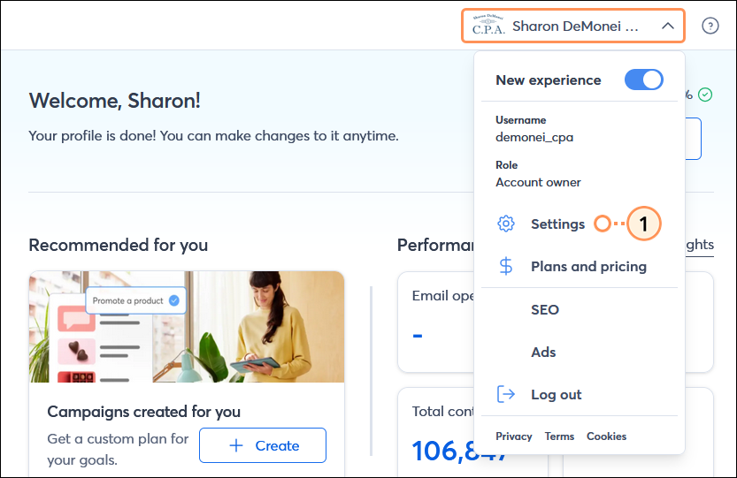Open the Cookies link
Screen dimensions: 737x478
coord(606,436)
